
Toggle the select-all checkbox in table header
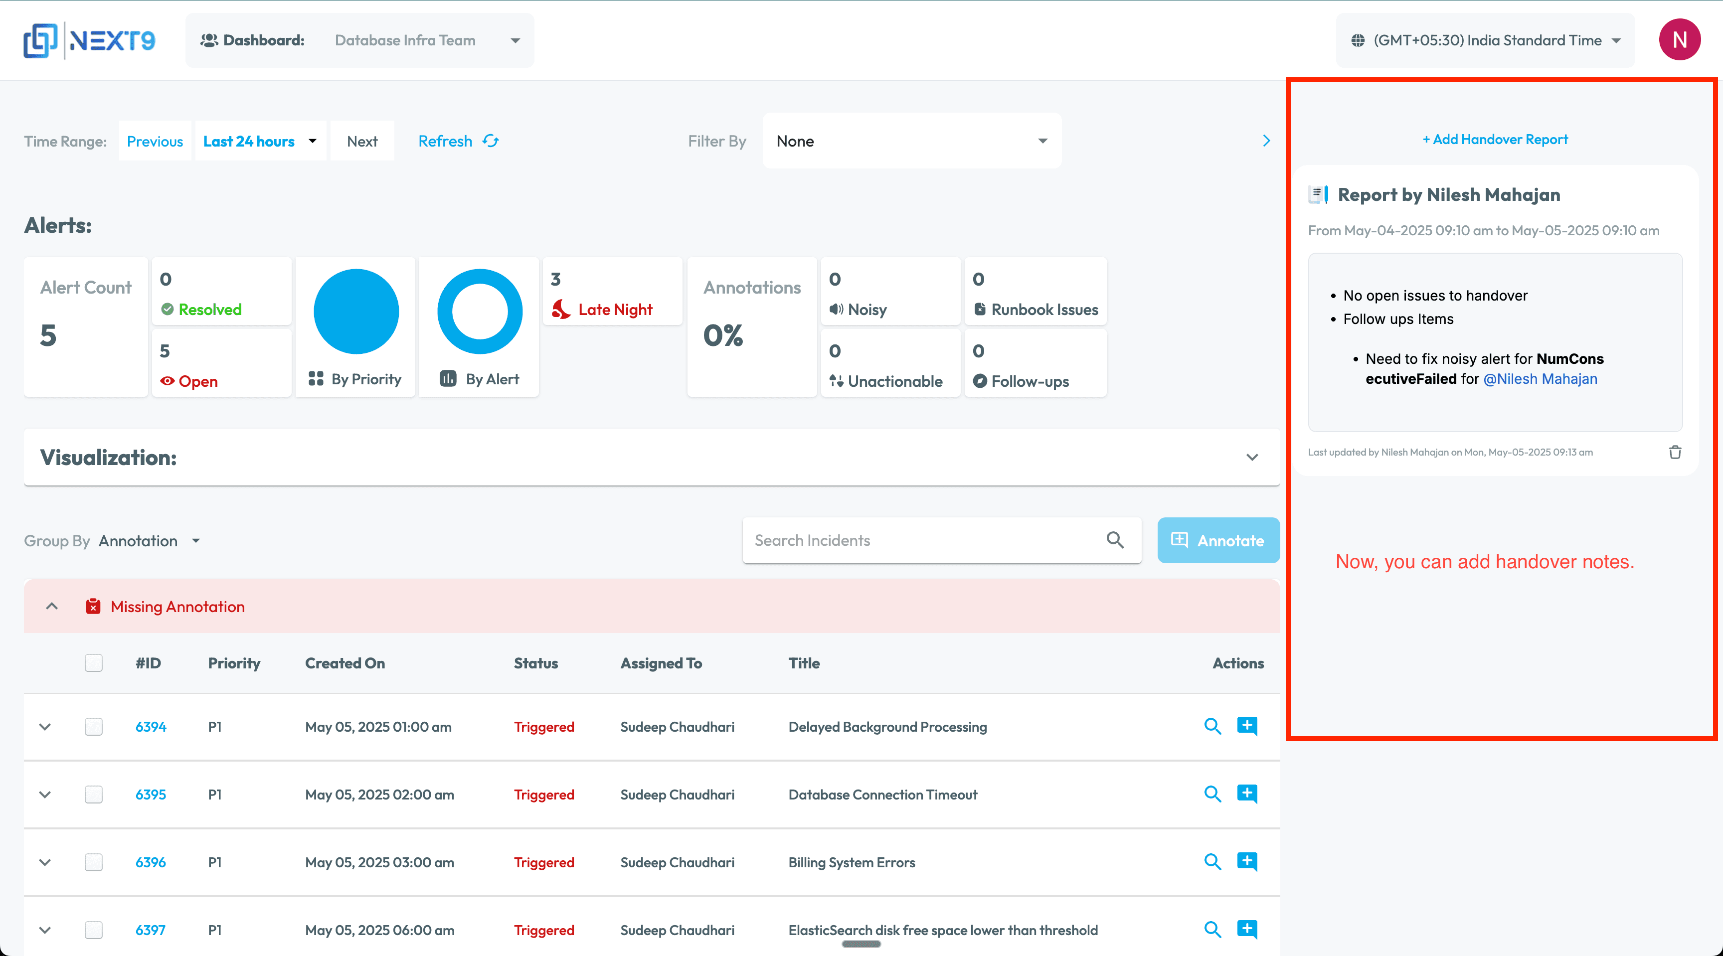(x=94, y=663)
